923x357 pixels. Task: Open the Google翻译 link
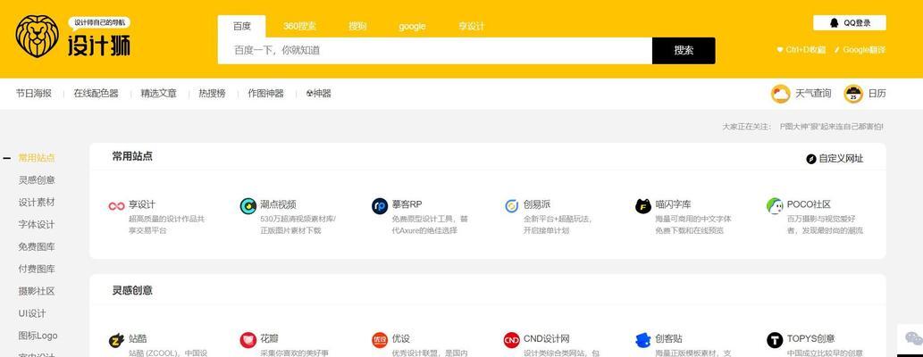point(864,50)
